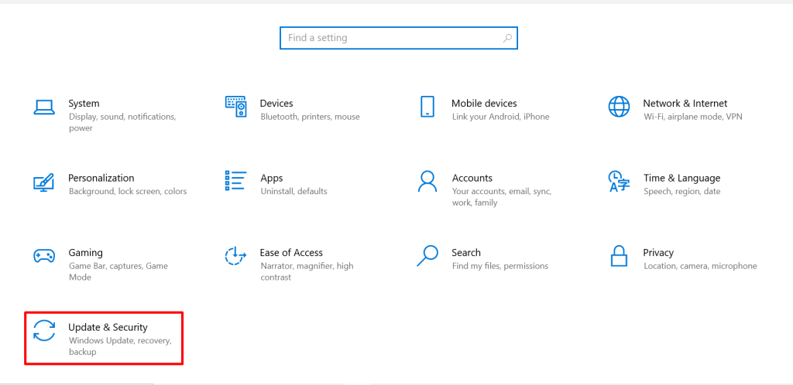Select the 'Accounts' title text
The image size is (793, 385).
pos(472,178)
